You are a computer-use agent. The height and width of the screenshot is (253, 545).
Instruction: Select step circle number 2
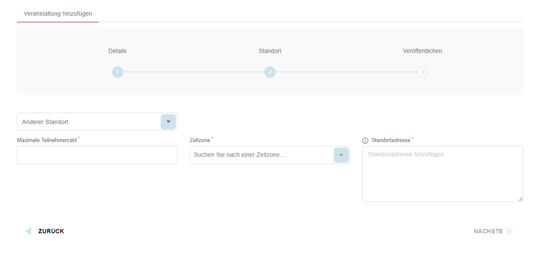coord(270,72)
